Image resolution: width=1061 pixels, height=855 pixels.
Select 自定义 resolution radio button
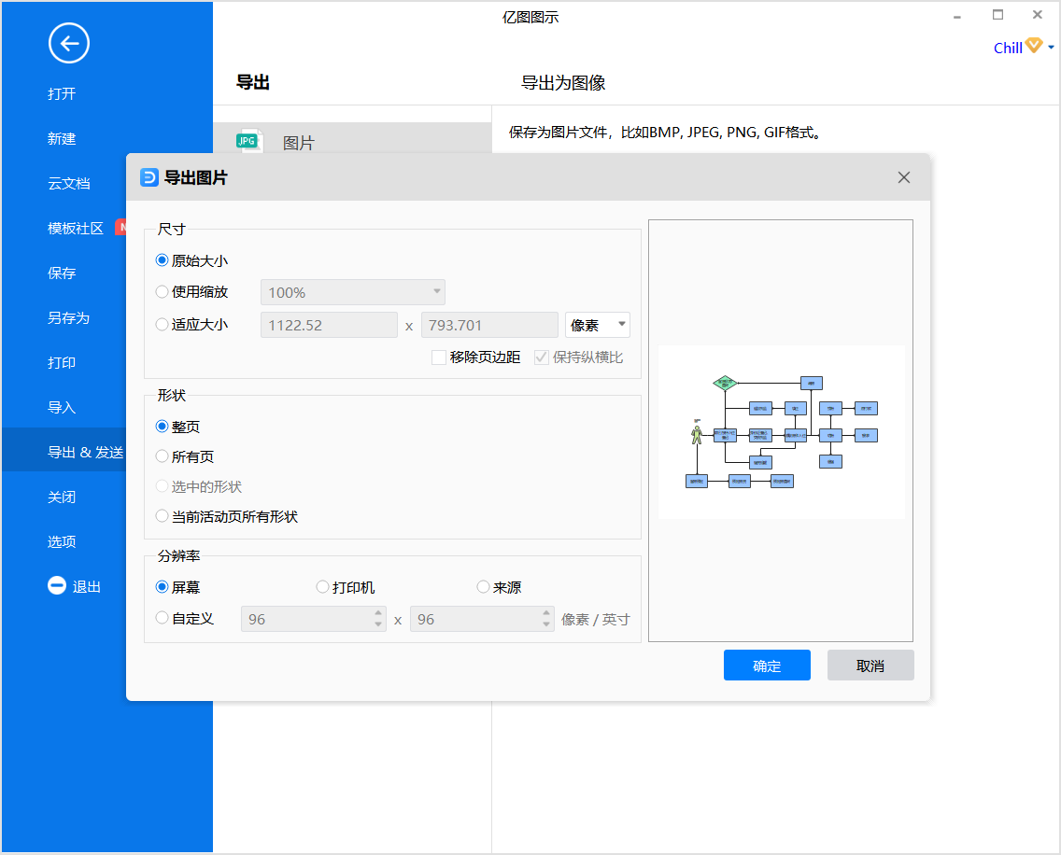[x=162, y=618]
